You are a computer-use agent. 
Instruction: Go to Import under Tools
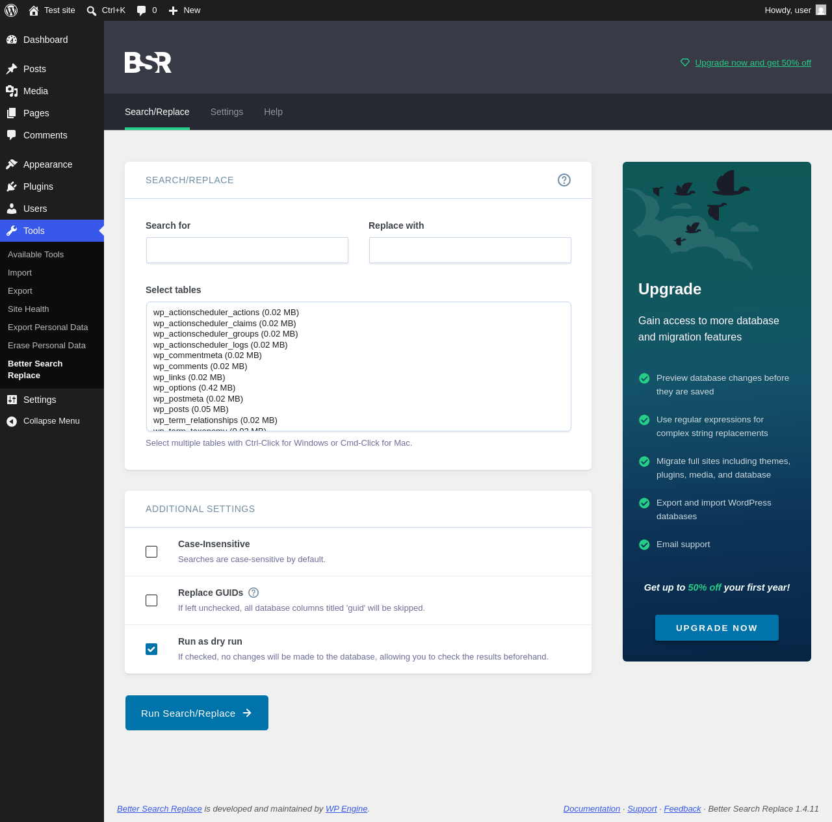(52, 273)
